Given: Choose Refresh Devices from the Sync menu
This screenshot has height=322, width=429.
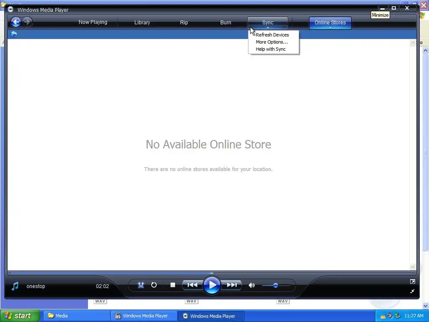Looking at the screenshot, I should tap(272, 35).
